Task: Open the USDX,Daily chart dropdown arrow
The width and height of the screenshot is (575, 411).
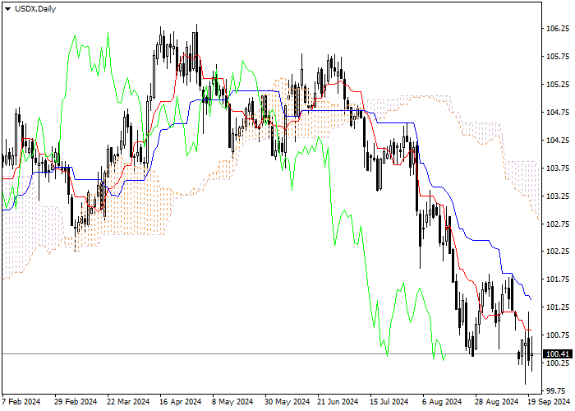Action: pos(7,9)
